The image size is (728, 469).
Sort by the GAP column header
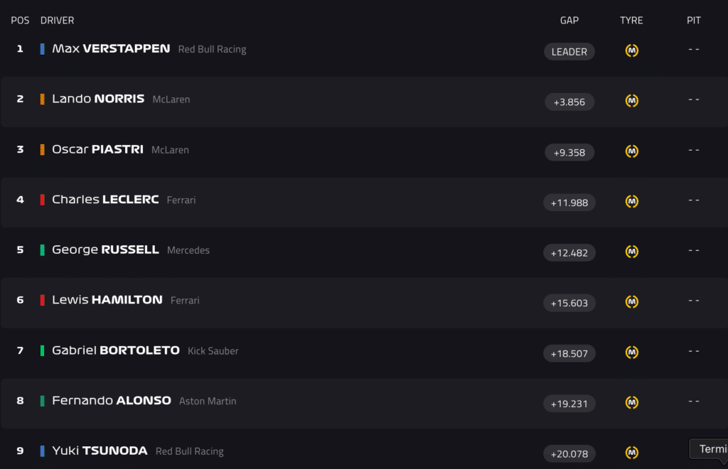pos(569,21)
